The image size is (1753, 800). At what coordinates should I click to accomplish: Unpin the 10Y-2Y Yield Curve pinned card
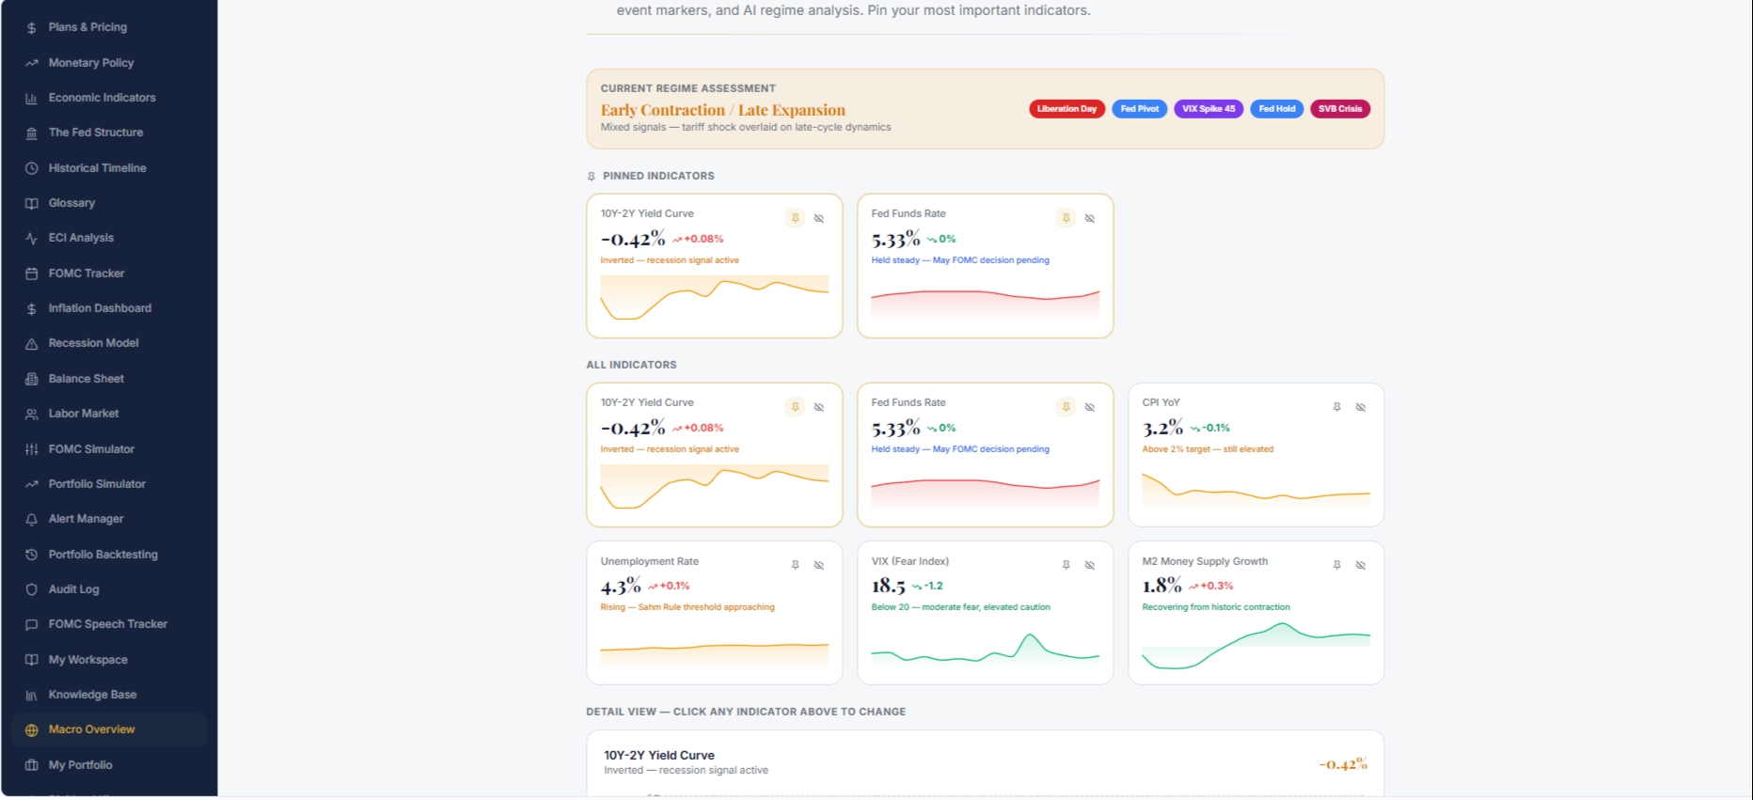(x=796, y=218)
